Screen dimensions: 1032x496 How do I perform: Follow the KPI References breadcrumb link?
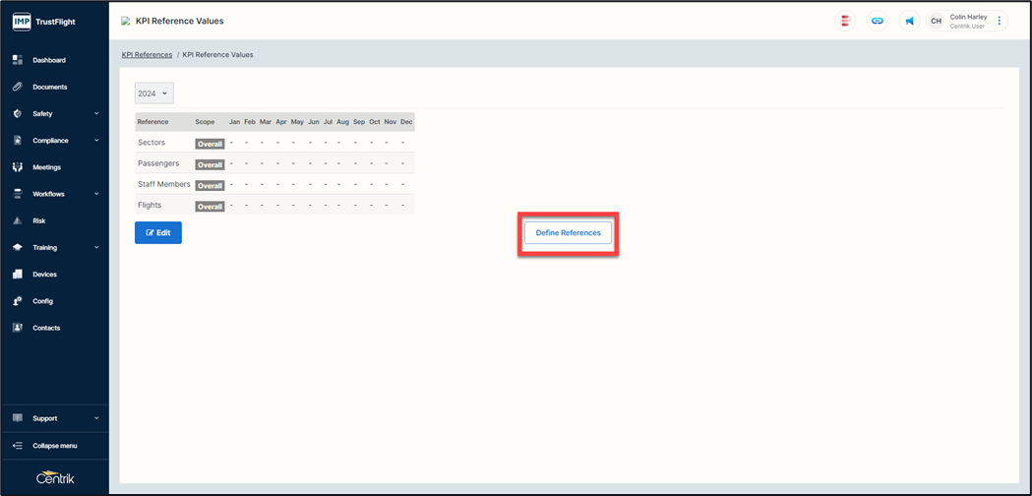[x=147, y=55]
